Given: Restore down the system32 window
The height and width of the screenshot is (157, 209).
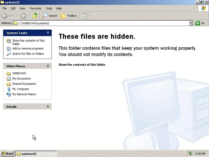Looking at the screenshot, I should pyautogui.click(x=201, y=2).
